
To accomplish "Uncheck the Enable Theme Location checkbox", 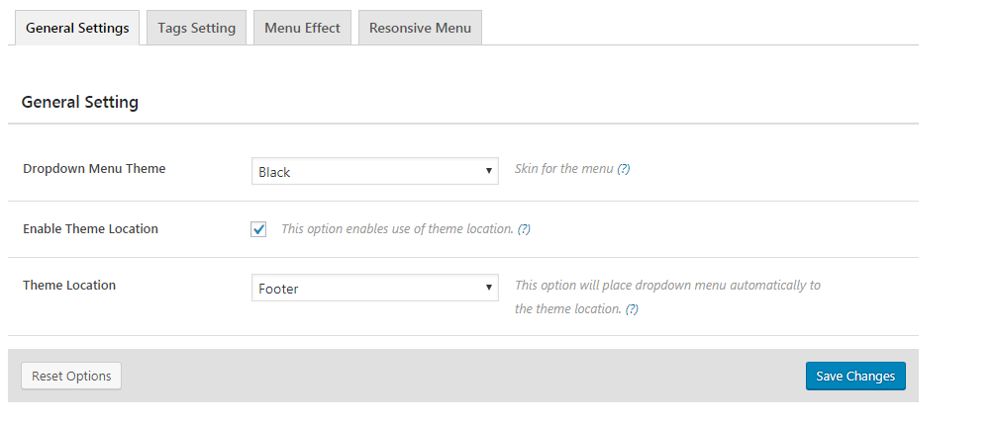I will click(x=259, y=229).
